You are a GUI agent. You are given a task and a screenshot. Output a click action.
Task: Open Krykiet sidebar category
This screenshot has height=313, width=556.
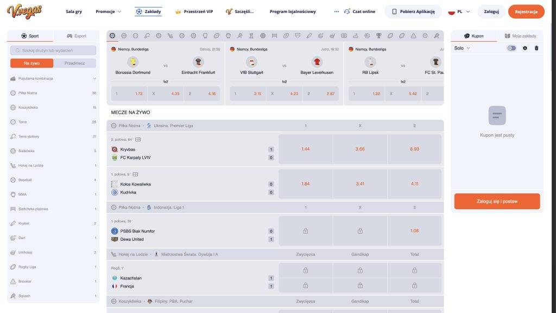[x=53, y=223]
